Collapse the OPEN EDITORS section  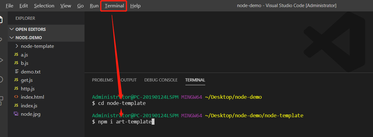coord(46,29)
